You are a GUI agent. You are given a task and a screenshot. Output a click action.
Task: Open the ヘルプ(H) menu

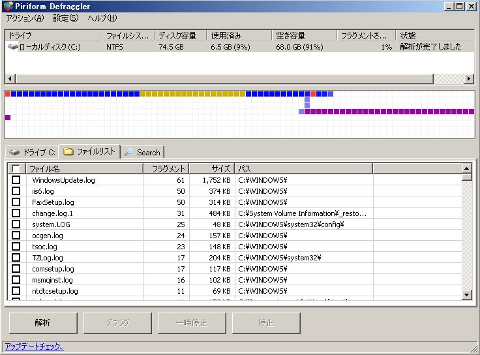coord(102,18)
